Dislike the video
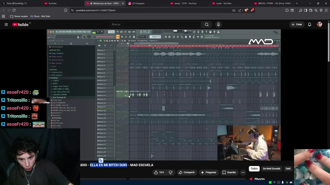This screenshot has width=330, height=185. 171,172
